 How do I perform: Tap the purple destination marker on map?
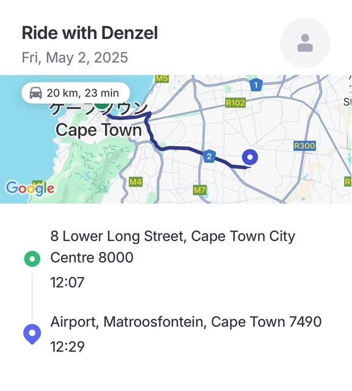(x=250, y=157)
